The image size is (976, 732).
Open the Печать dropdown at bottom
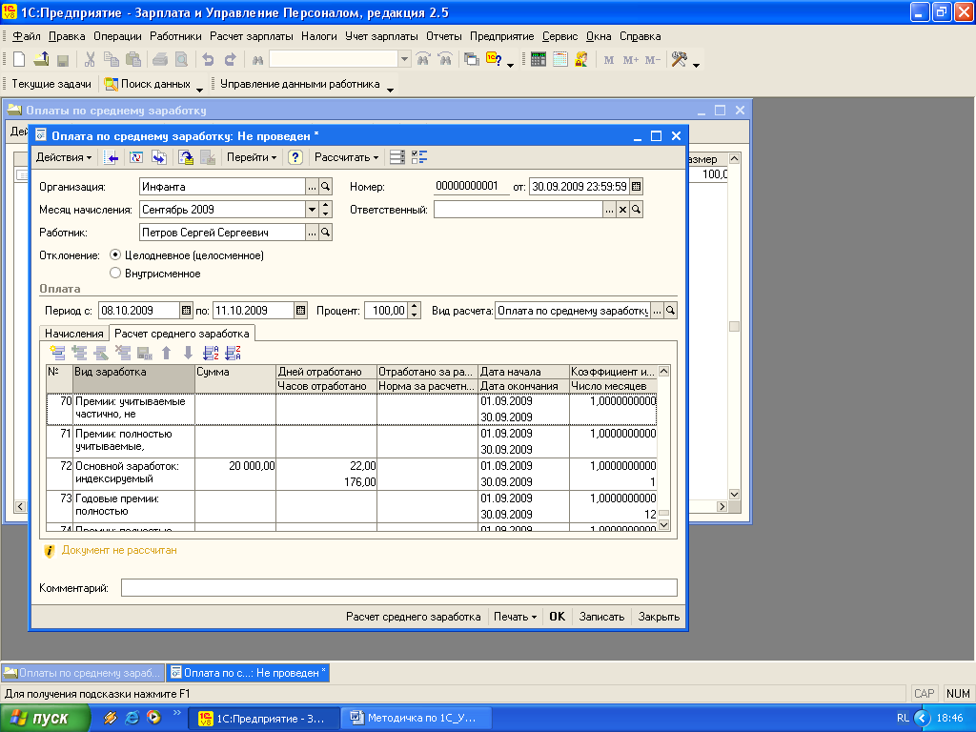coord(515,617)
